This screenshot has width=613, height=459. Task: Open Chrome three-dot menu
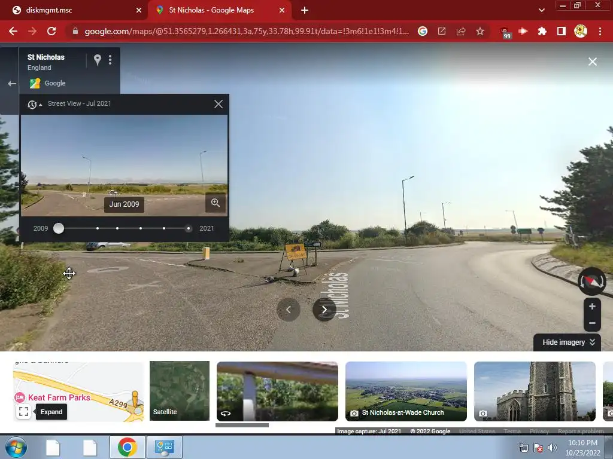[x=600, y=31]
